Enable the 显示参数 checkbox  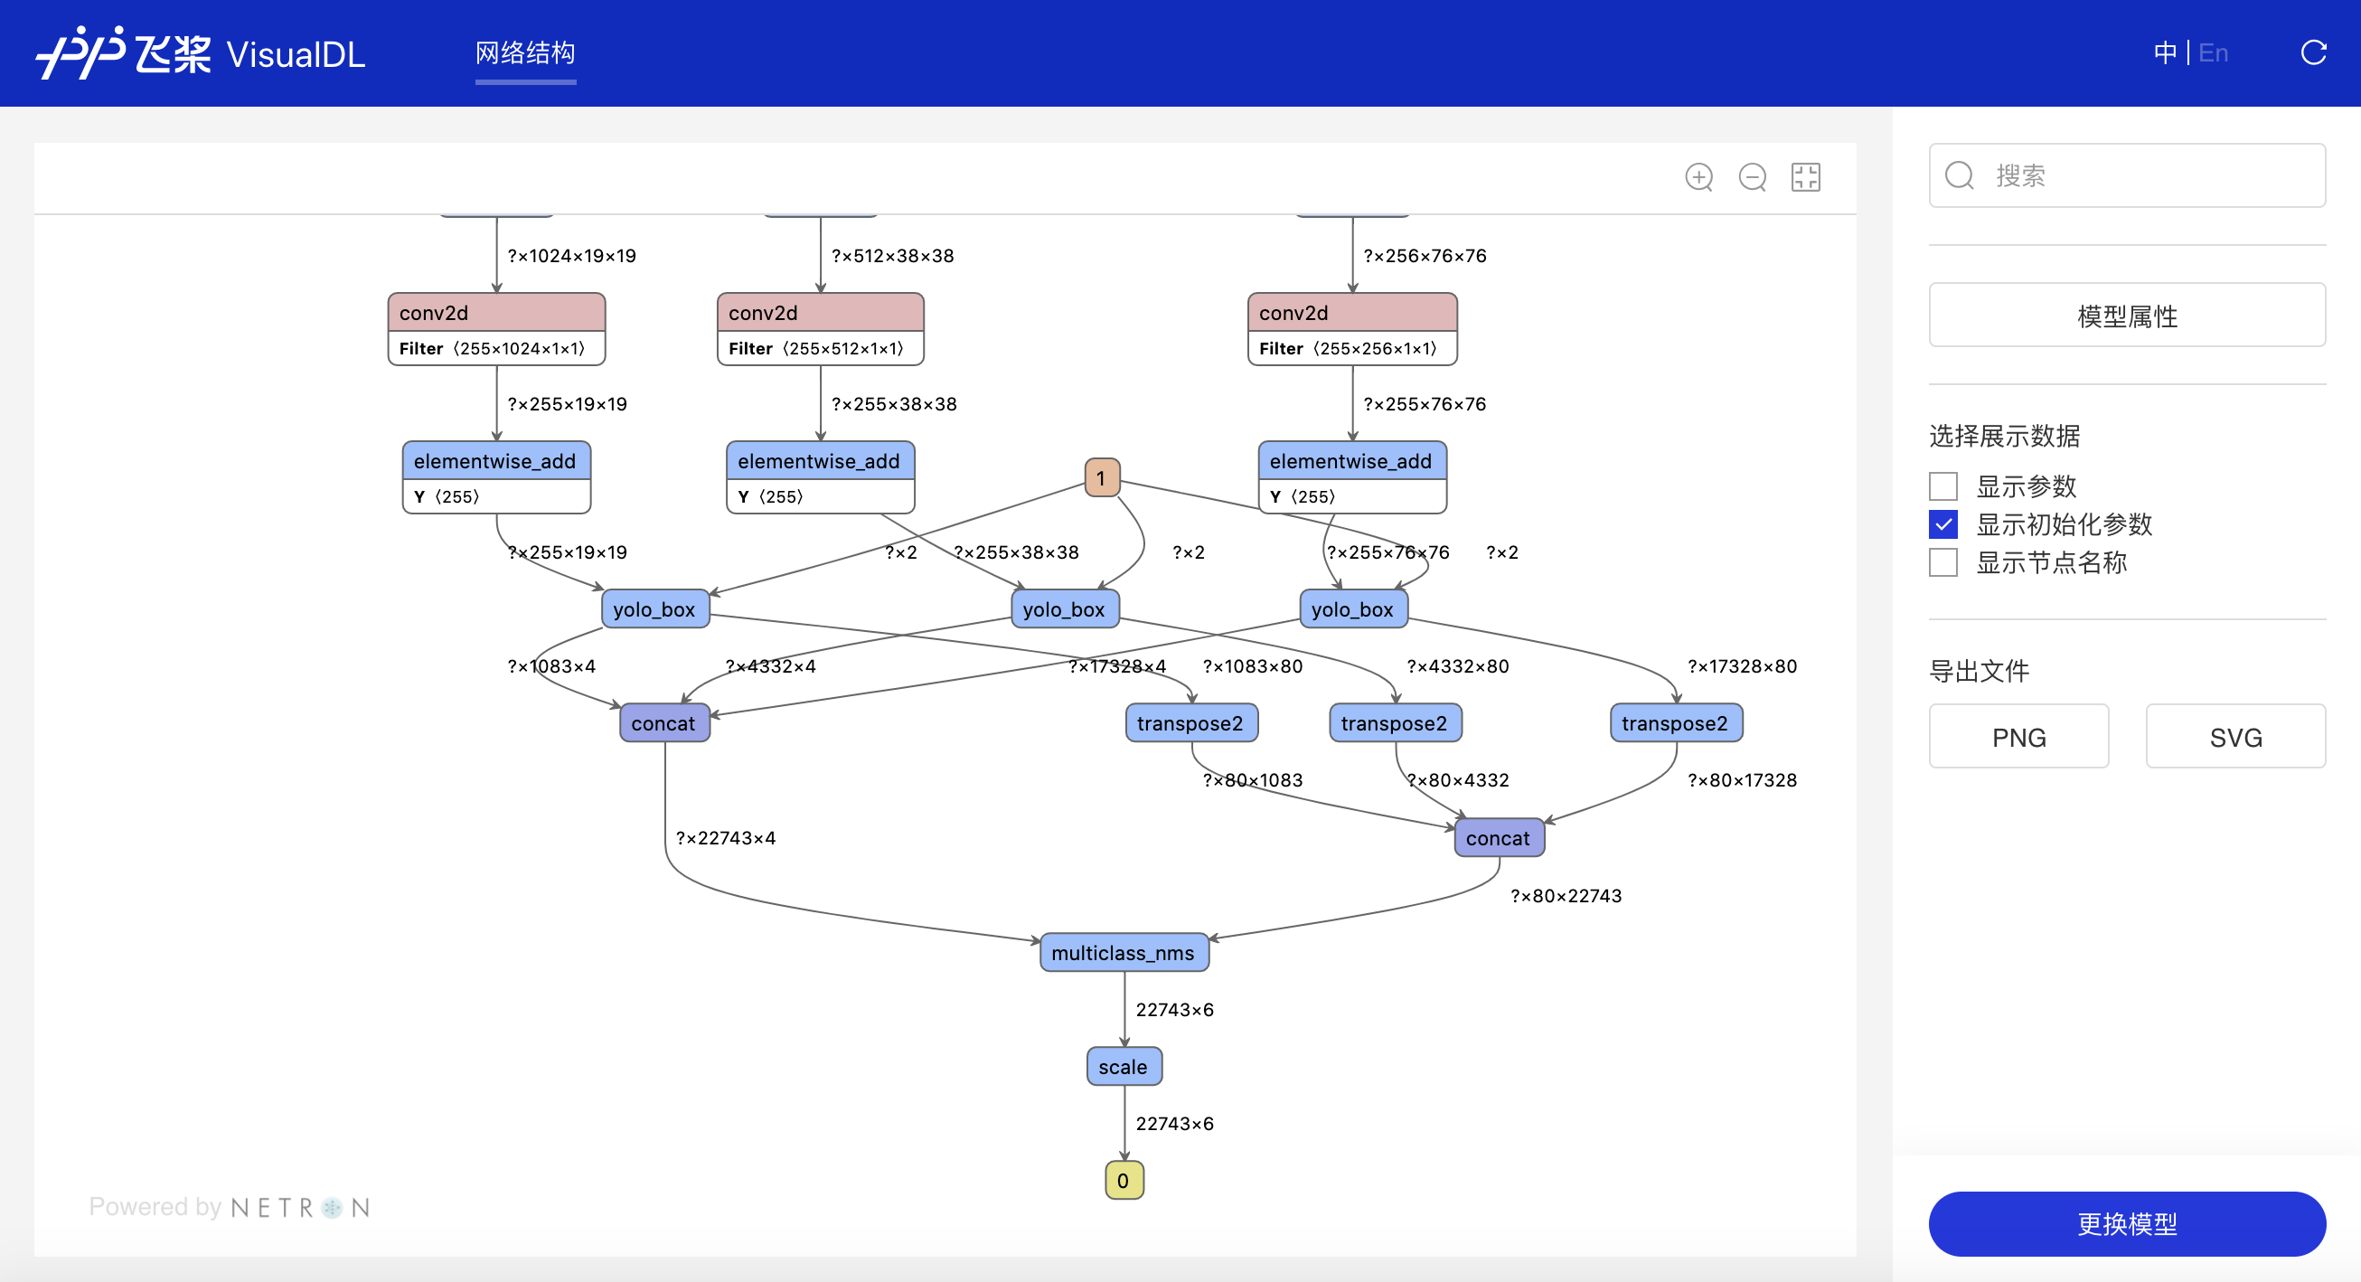1942,486
